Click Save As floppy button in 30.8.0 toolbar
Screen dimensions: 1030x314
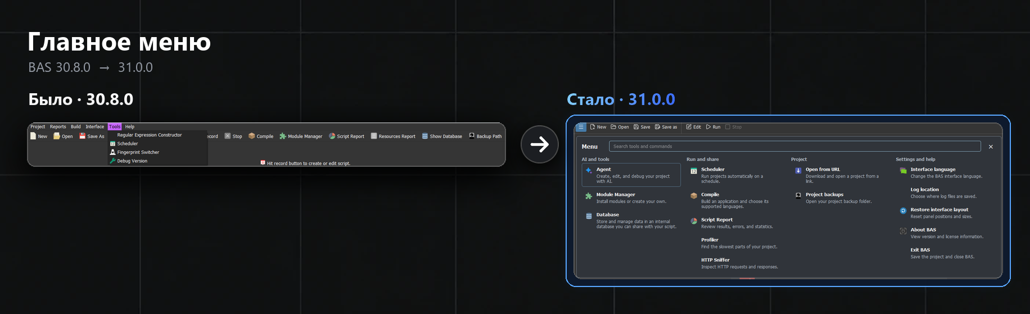tap(92, 136)
